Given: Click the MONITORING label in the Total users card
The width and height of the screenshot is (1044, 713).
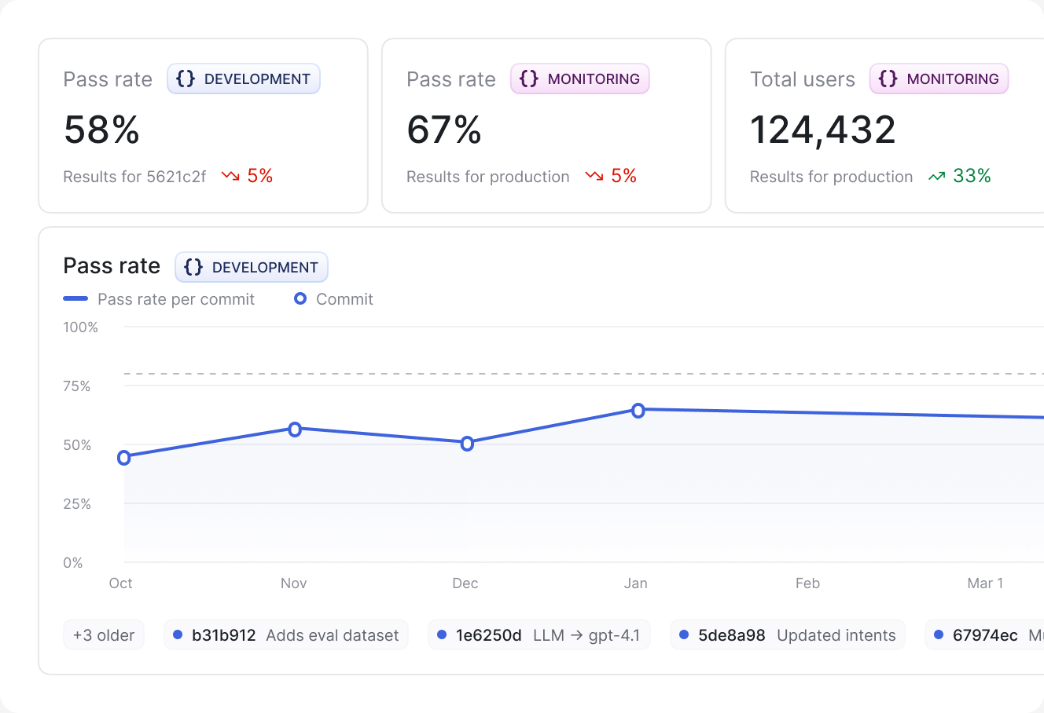Looking at the screenshot, I should pyautogui.click(x=953, y=79).
